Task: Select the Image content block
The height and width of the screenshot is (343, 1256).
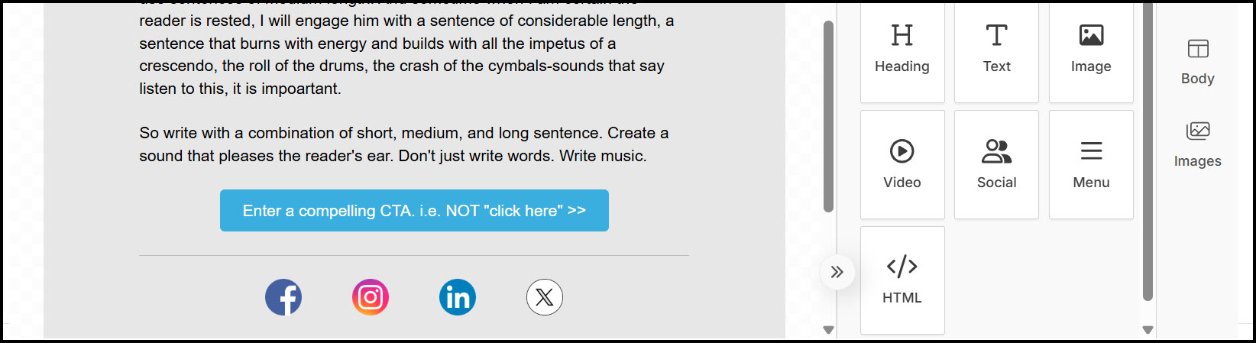Action: pos(1091,52)
